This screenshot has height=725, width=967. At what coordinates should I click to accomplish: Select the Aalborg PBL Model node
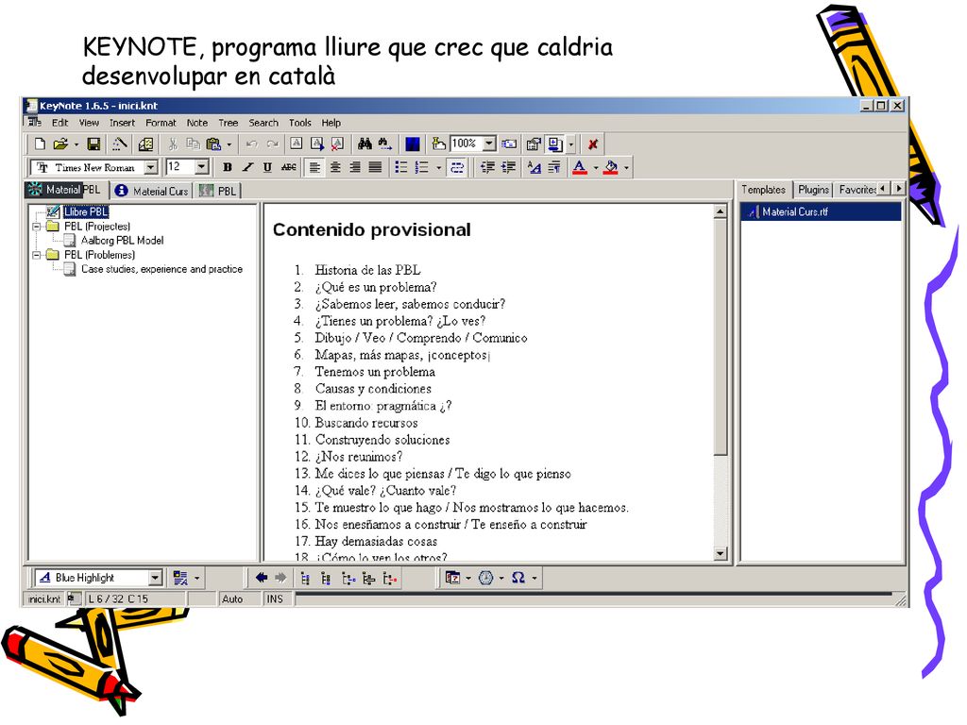[122, 241]
